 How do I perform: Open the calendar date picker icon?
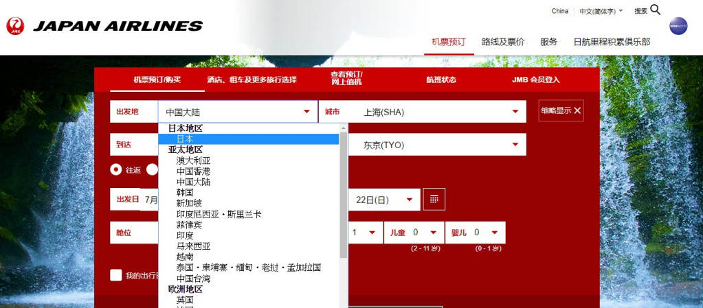(x=434, y=199)
